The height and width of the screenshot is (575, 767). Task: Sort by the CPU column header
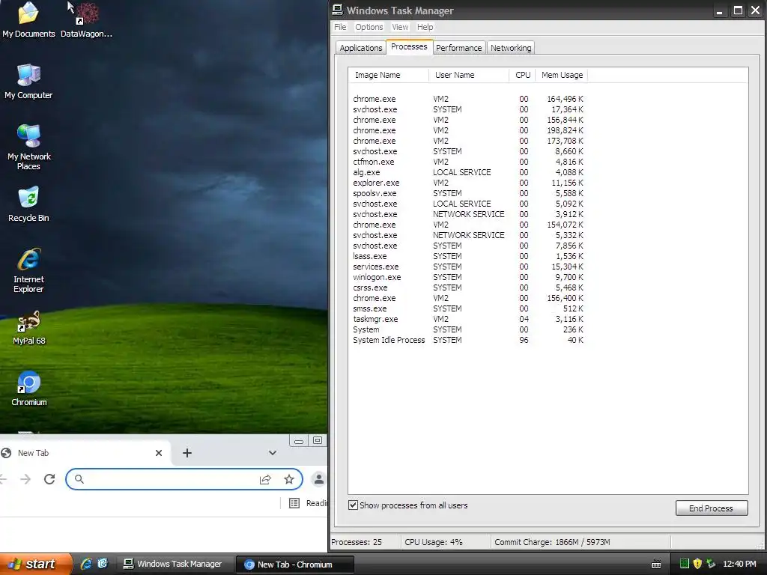[x=522, y=75]
